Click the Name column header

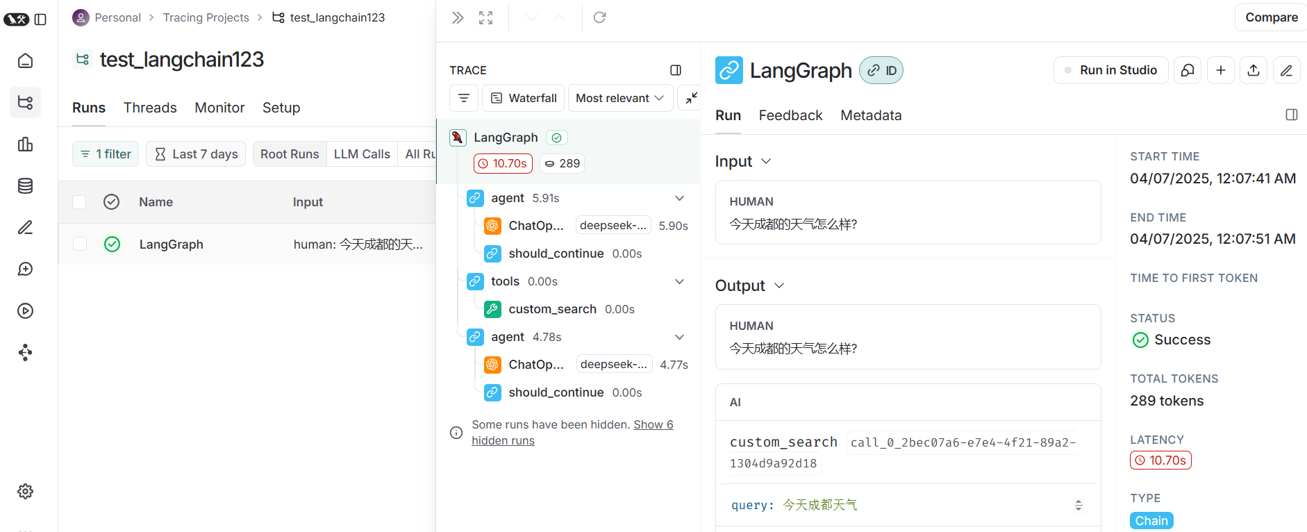pos(156,202)
